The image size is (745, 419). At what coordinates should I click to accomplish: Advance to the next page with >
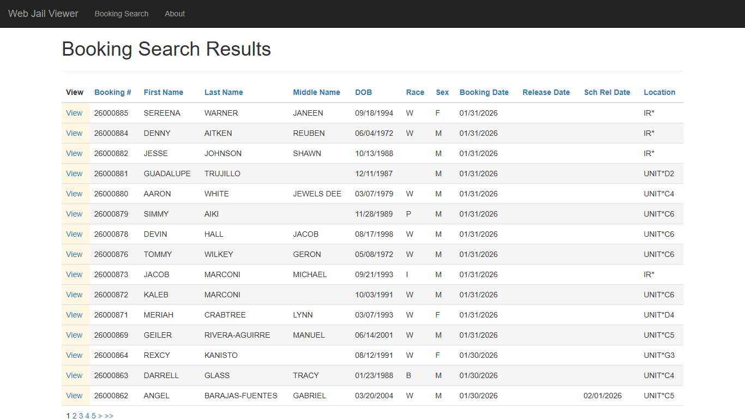100,415
